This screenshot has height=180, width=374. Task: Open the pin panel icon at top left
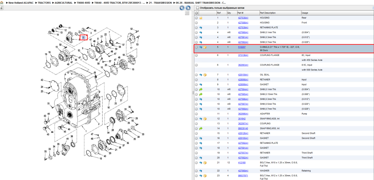[1, 8]
